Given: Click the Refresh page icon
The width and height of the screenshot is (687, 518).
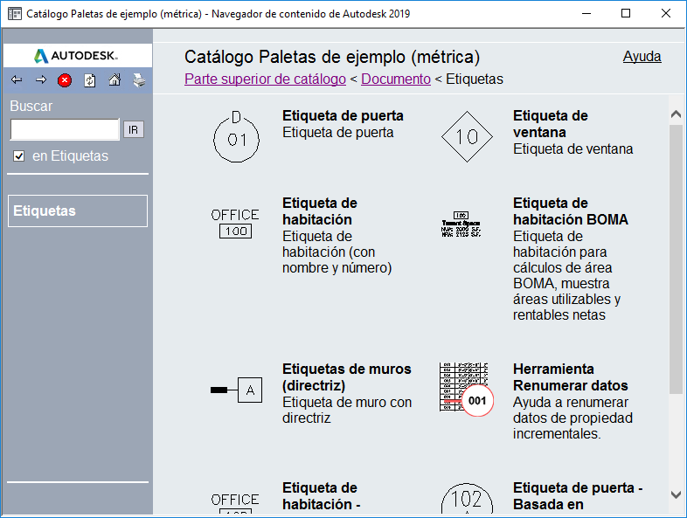Looking at the screenshot, I should click(x=90, y=80).
